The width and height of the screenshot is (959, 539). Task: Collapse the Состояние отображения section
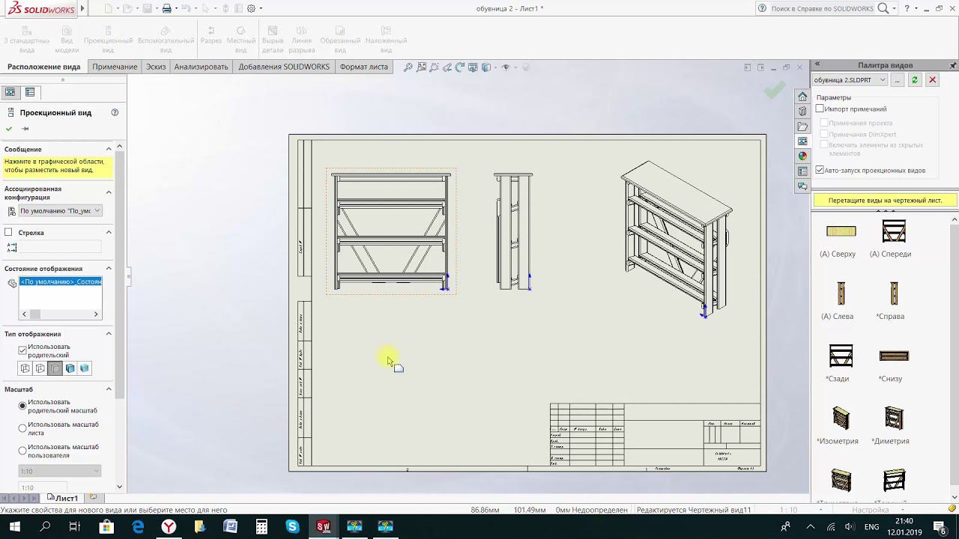click(x=109, y=268)
